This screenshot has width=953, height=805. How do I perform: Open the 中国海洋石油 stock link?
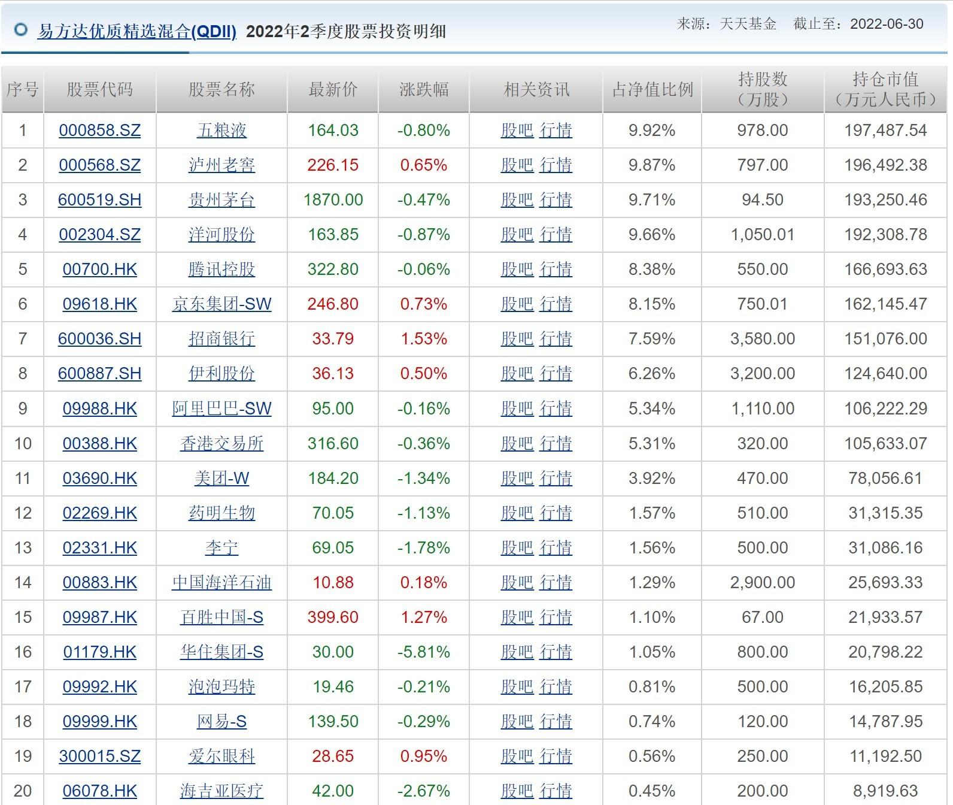click(221, 582)
